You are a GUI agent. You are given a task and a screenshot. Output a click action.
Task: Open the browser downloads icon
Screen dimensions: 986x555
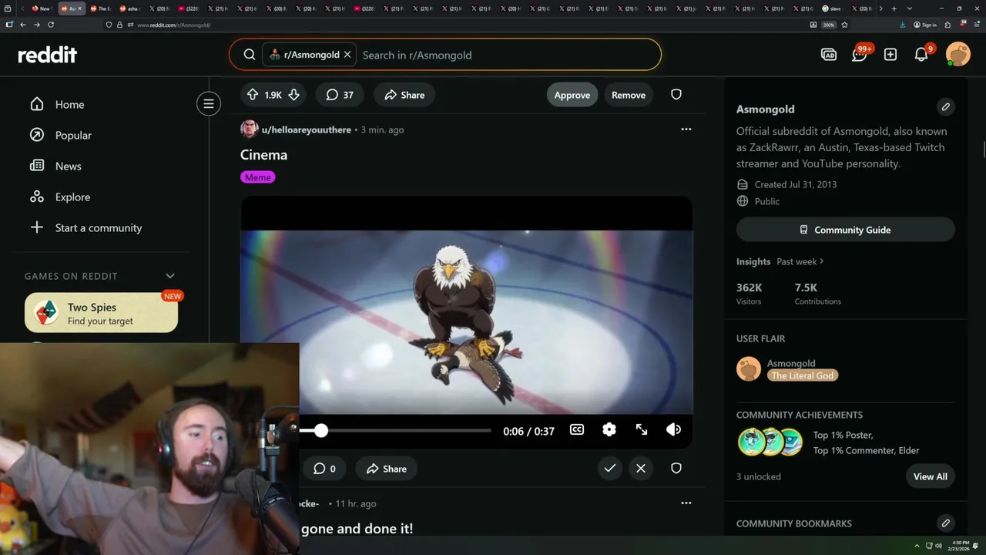(x=902, y=25)
